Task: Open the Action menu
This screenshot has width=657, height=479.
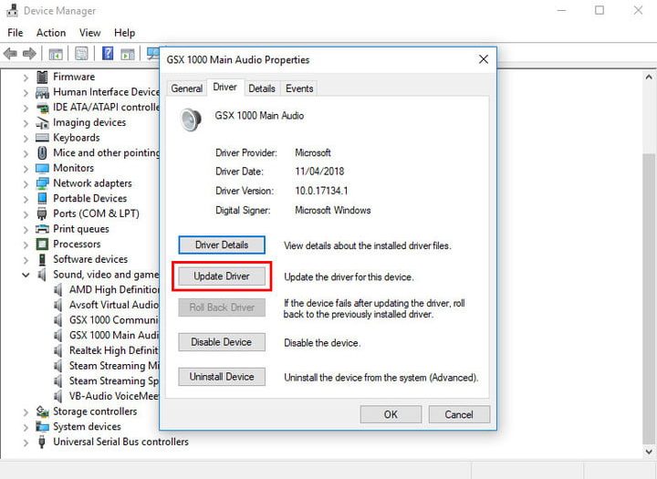Action: (51, 33)
